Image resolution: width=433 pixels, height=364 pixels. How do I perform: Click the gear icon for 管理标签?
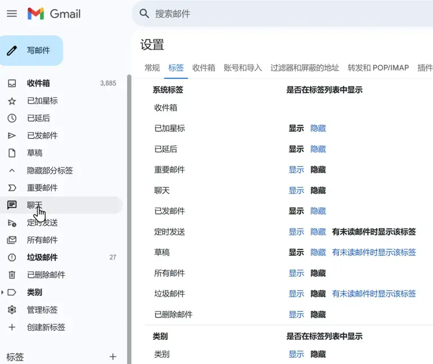click(12, 310)
